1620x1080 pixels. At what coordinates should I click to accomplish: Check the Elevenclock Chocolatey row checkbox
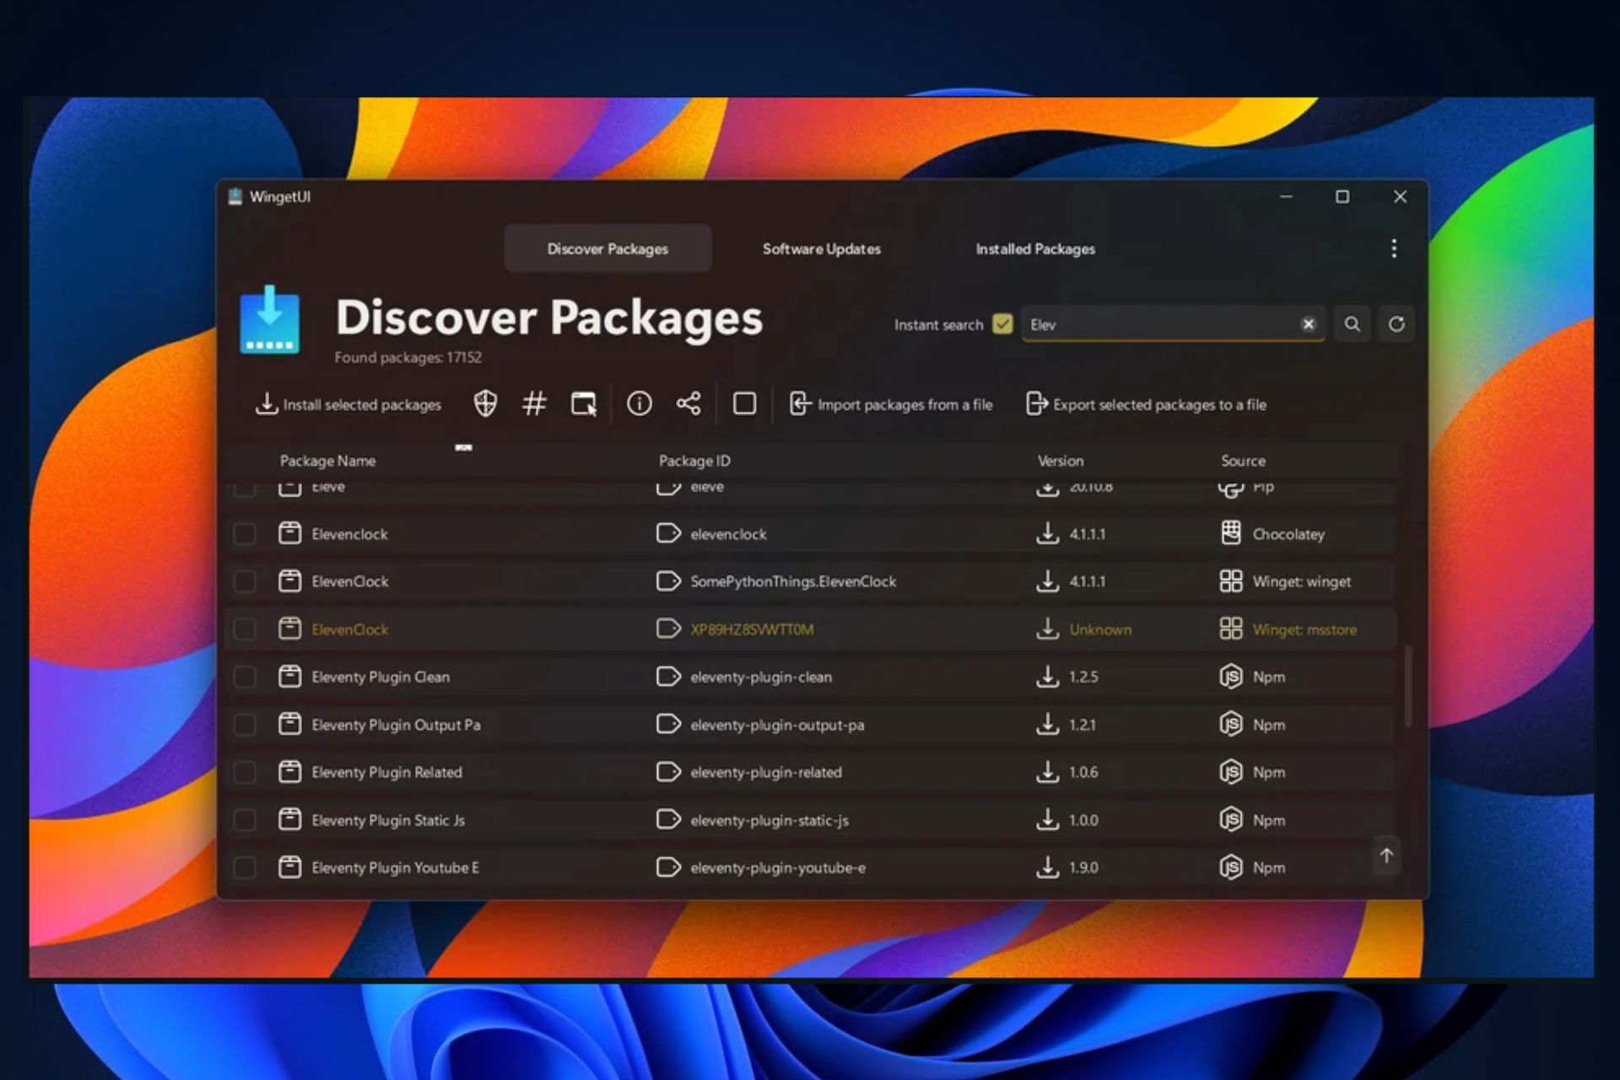click(x=245, y=533)
